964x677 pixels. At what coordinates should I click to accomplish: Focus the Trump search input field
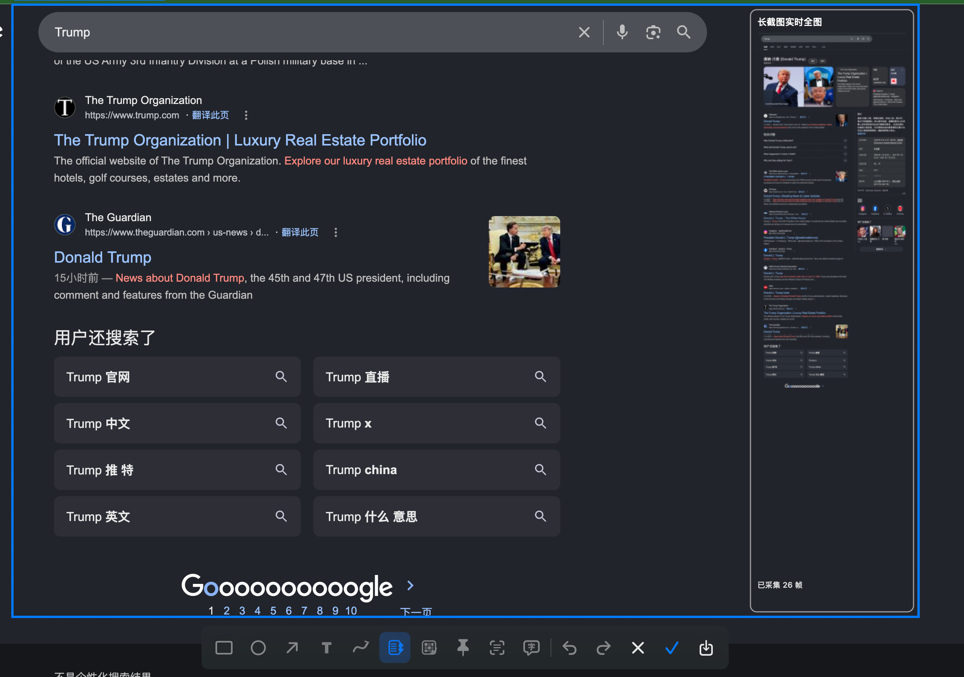311,32
